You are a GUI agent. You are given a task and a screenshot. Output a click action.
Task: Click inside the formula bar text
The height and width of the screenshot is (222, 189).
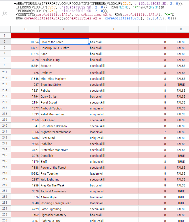99,11
